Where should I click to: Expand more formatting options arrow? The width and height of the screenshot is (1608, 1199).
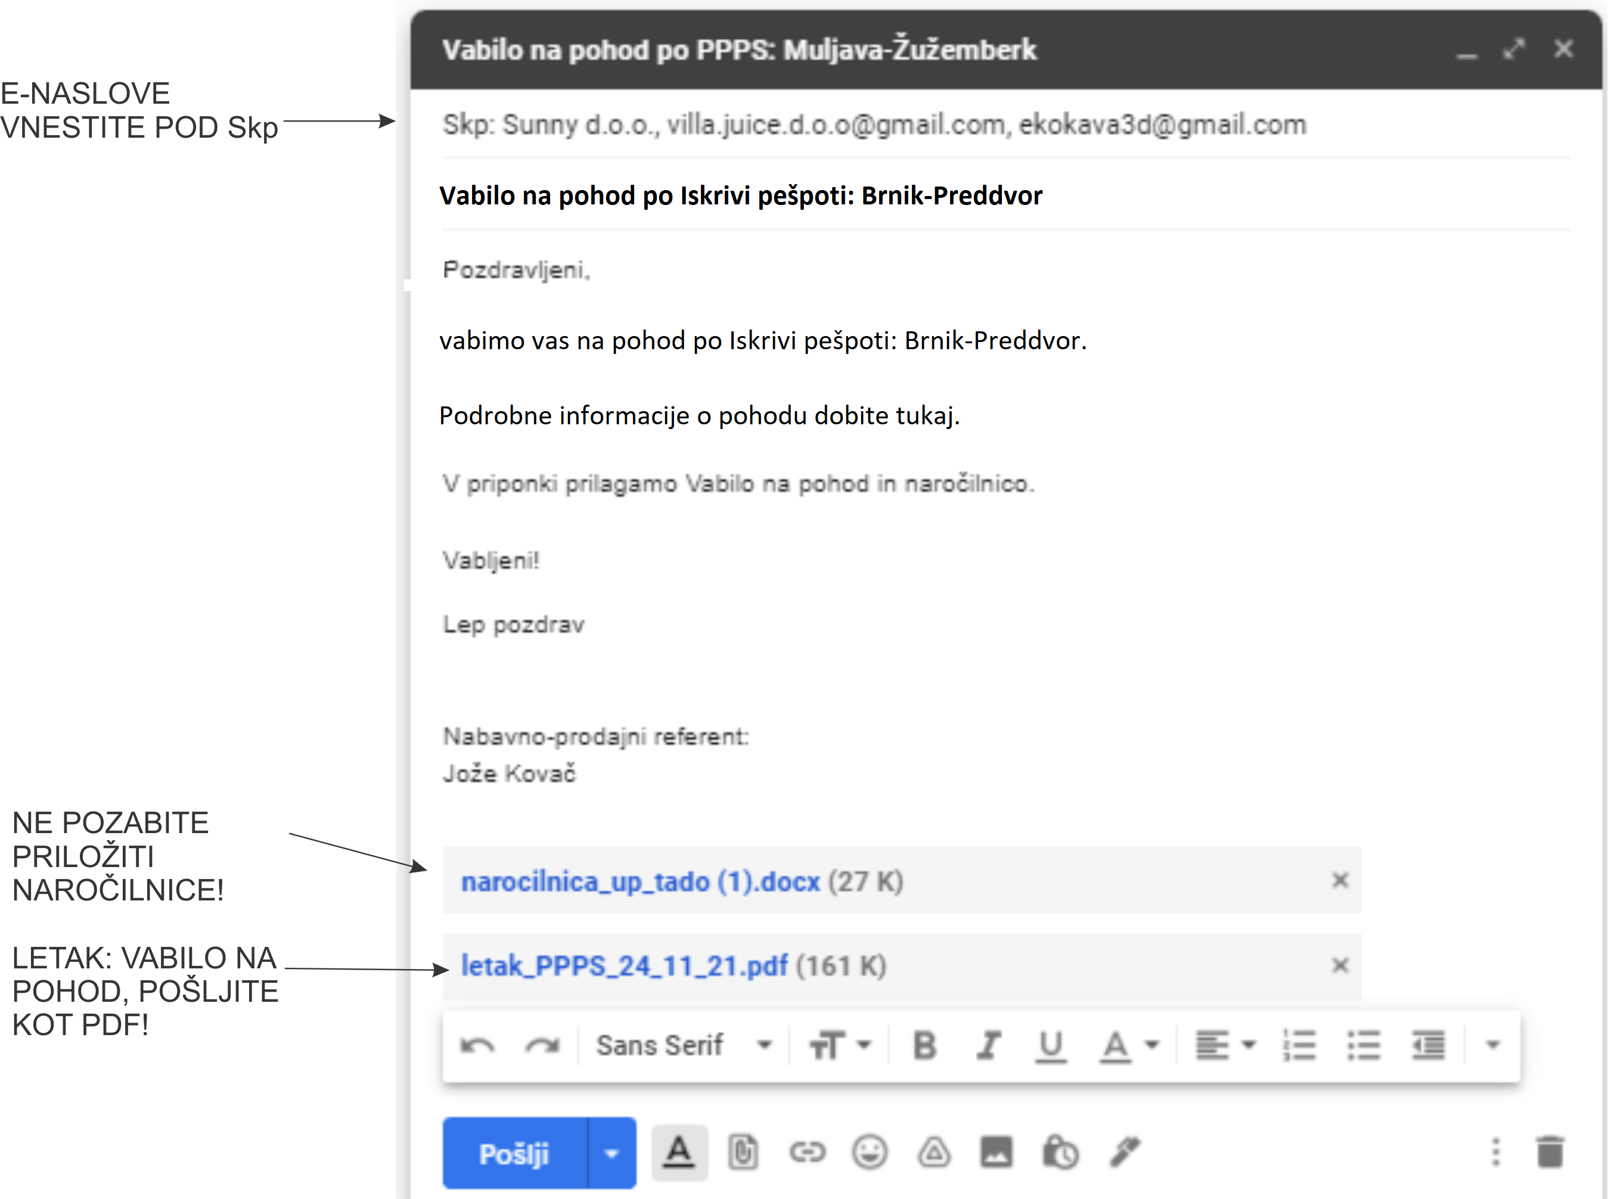point(1492,1045)
